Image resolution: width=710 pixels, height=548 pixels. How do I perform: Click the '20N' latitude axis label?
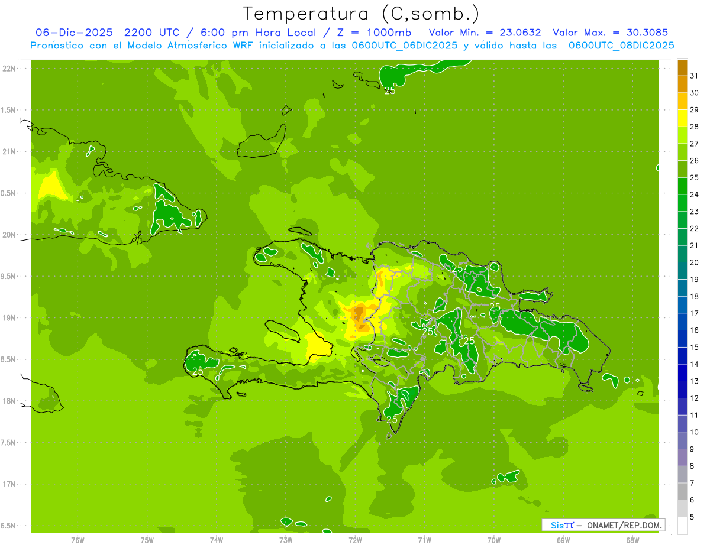(x=9, y=235)
